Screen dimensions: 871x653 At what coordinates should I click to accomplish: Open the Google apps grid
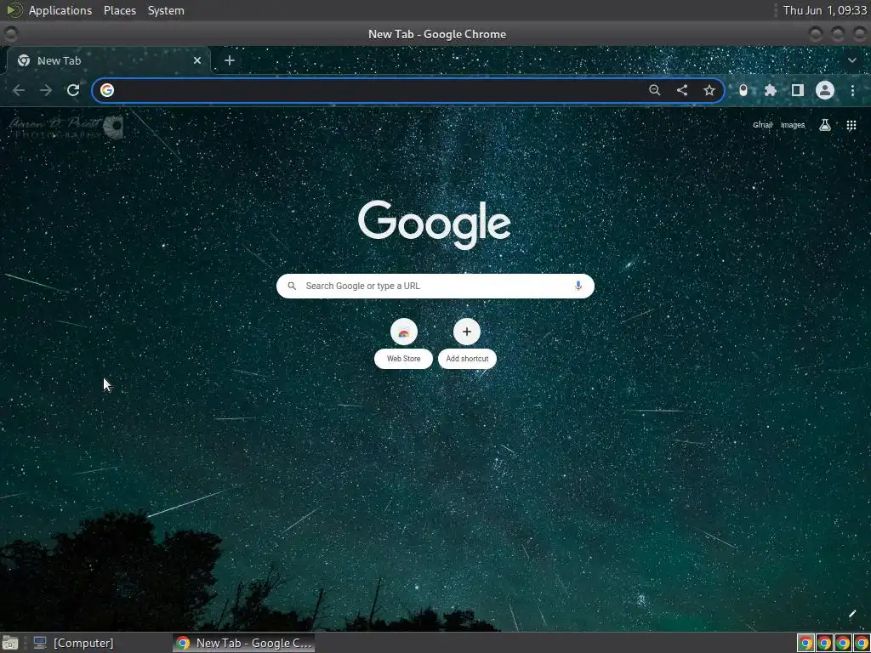coord(851,125)
